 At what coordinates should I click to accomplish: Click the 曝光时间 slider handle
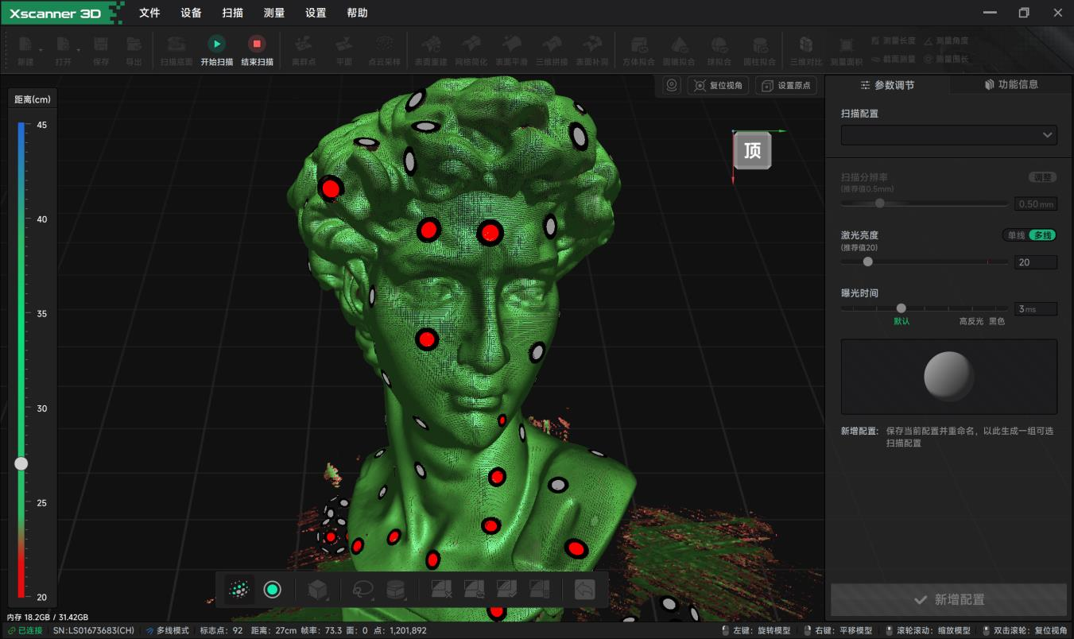tap(901, 308)
